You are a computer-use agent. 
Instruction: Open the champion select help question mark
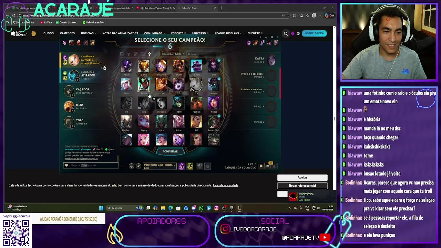point(261,37)
